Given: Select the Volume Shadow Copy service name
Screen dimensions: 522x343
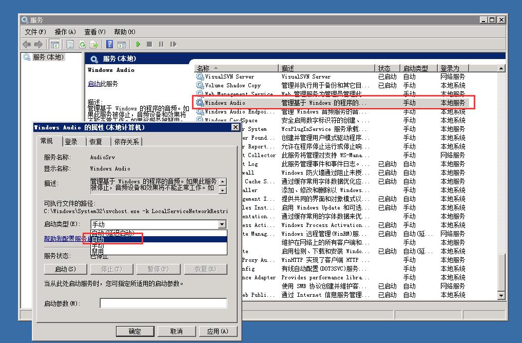Looking at the screenshot, I should 233,85.
